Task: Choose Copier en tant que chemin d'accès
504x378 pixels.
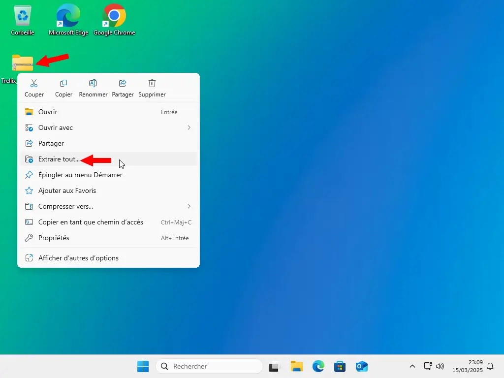Action: 108,222
